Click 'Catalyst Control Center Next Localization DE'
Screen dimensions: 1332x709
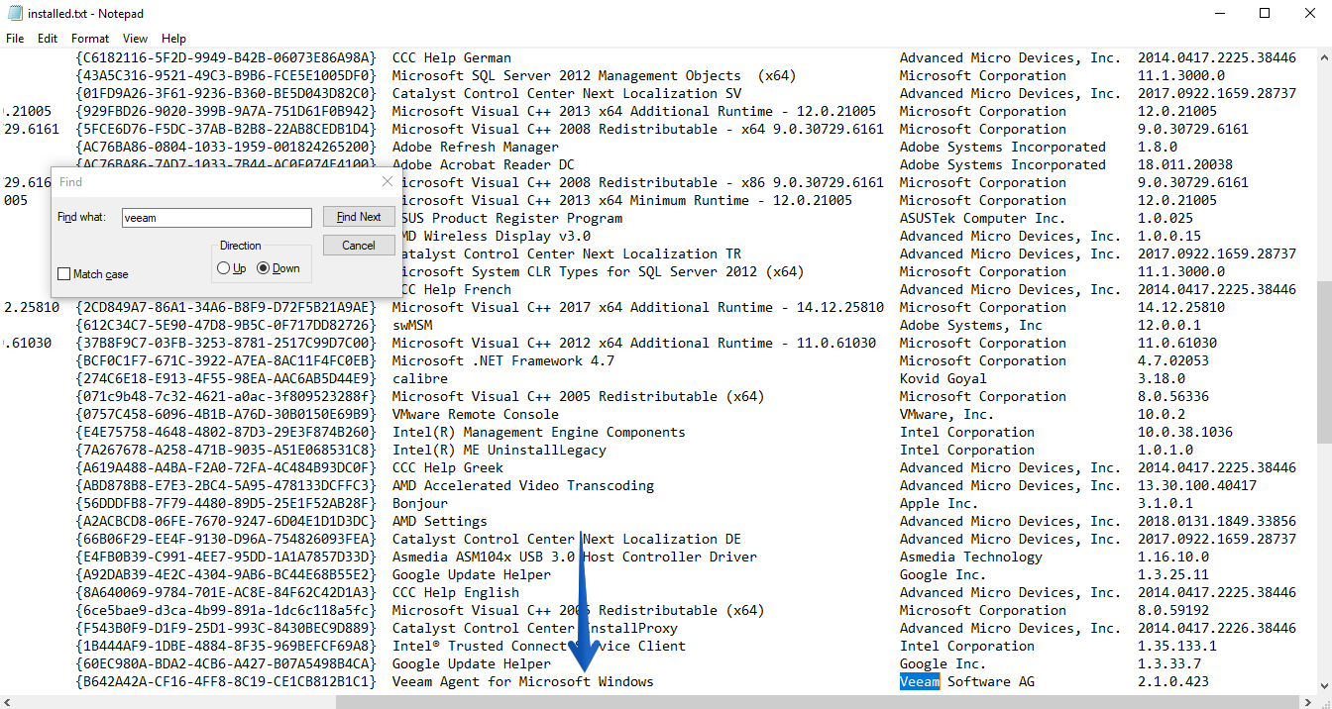pos(567,539)
